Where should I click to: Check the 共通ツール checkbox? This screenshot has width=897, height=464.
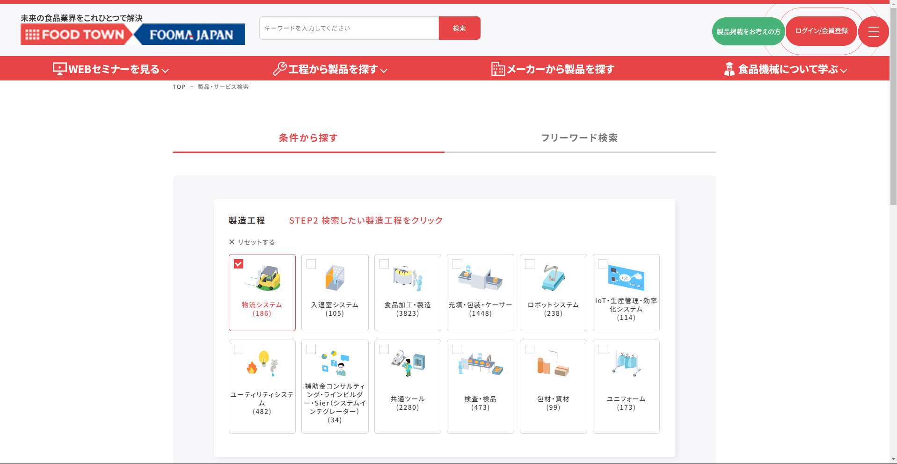pyautogui.click(x=384, y=349)
